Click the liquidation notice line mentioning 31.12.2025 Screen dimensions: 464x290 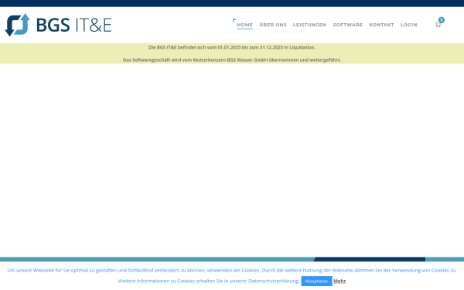click(232, 47)
